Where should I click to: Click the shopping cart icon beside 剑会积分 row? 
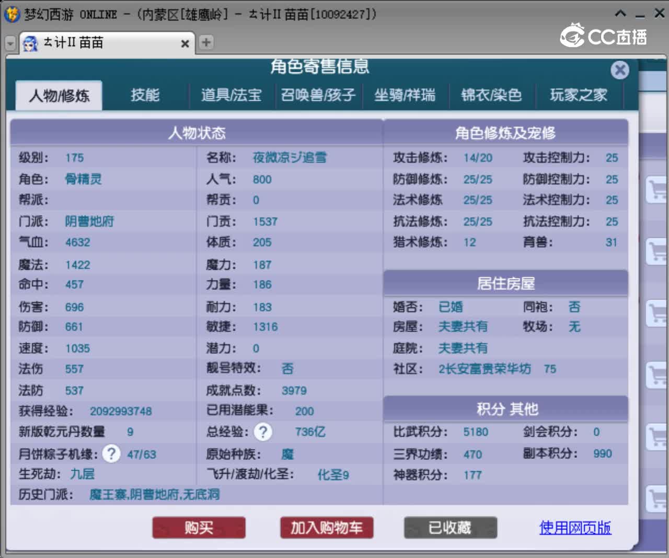[x=656, y=437]
